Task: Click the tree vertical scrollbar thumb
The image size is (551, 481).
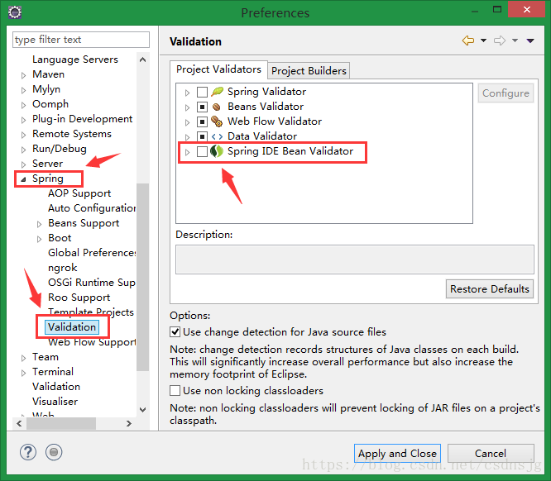Action: pyautogui.click(x=142, y=277)
